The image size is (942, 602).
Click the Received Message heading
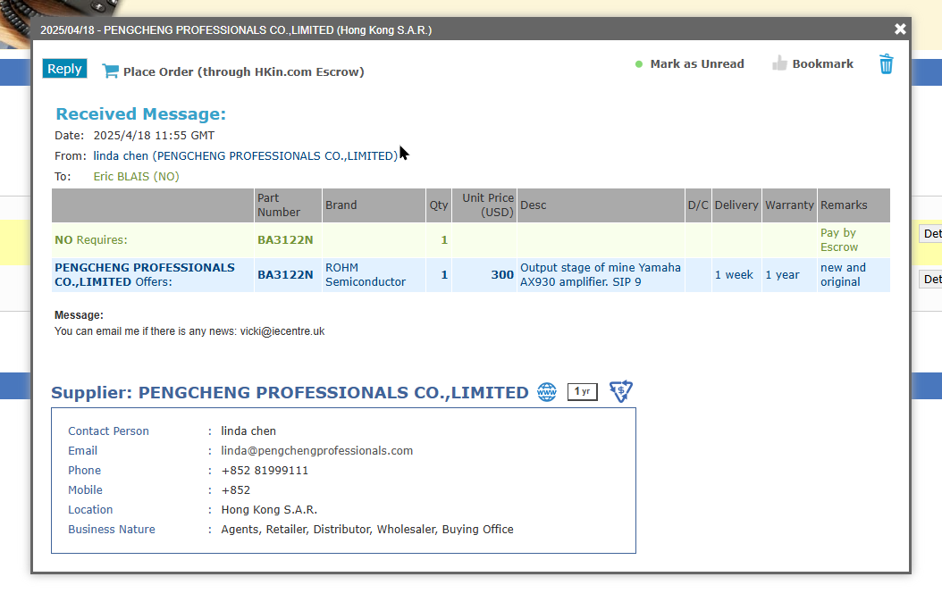point(140,114)
